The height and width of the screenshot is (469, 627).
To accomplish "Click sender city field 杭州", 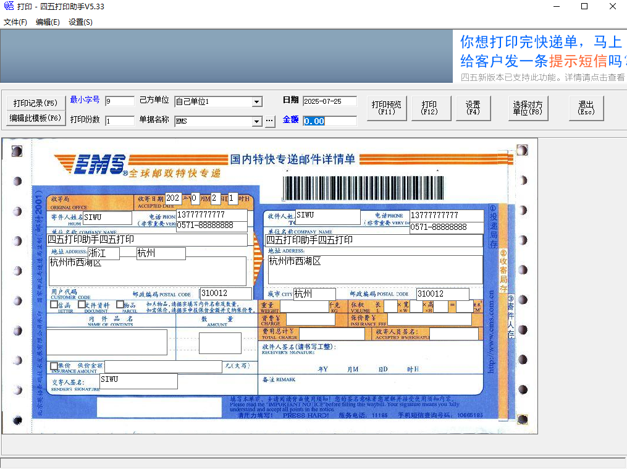I will coord(161,253).
